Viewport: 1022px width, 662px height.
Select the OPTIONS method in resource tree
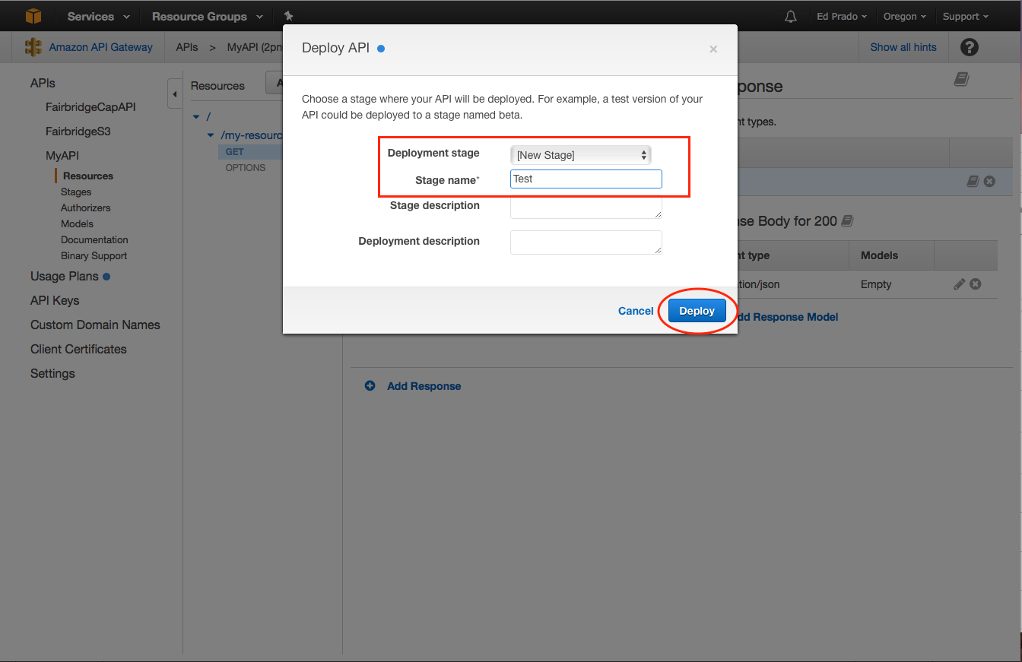246,168
